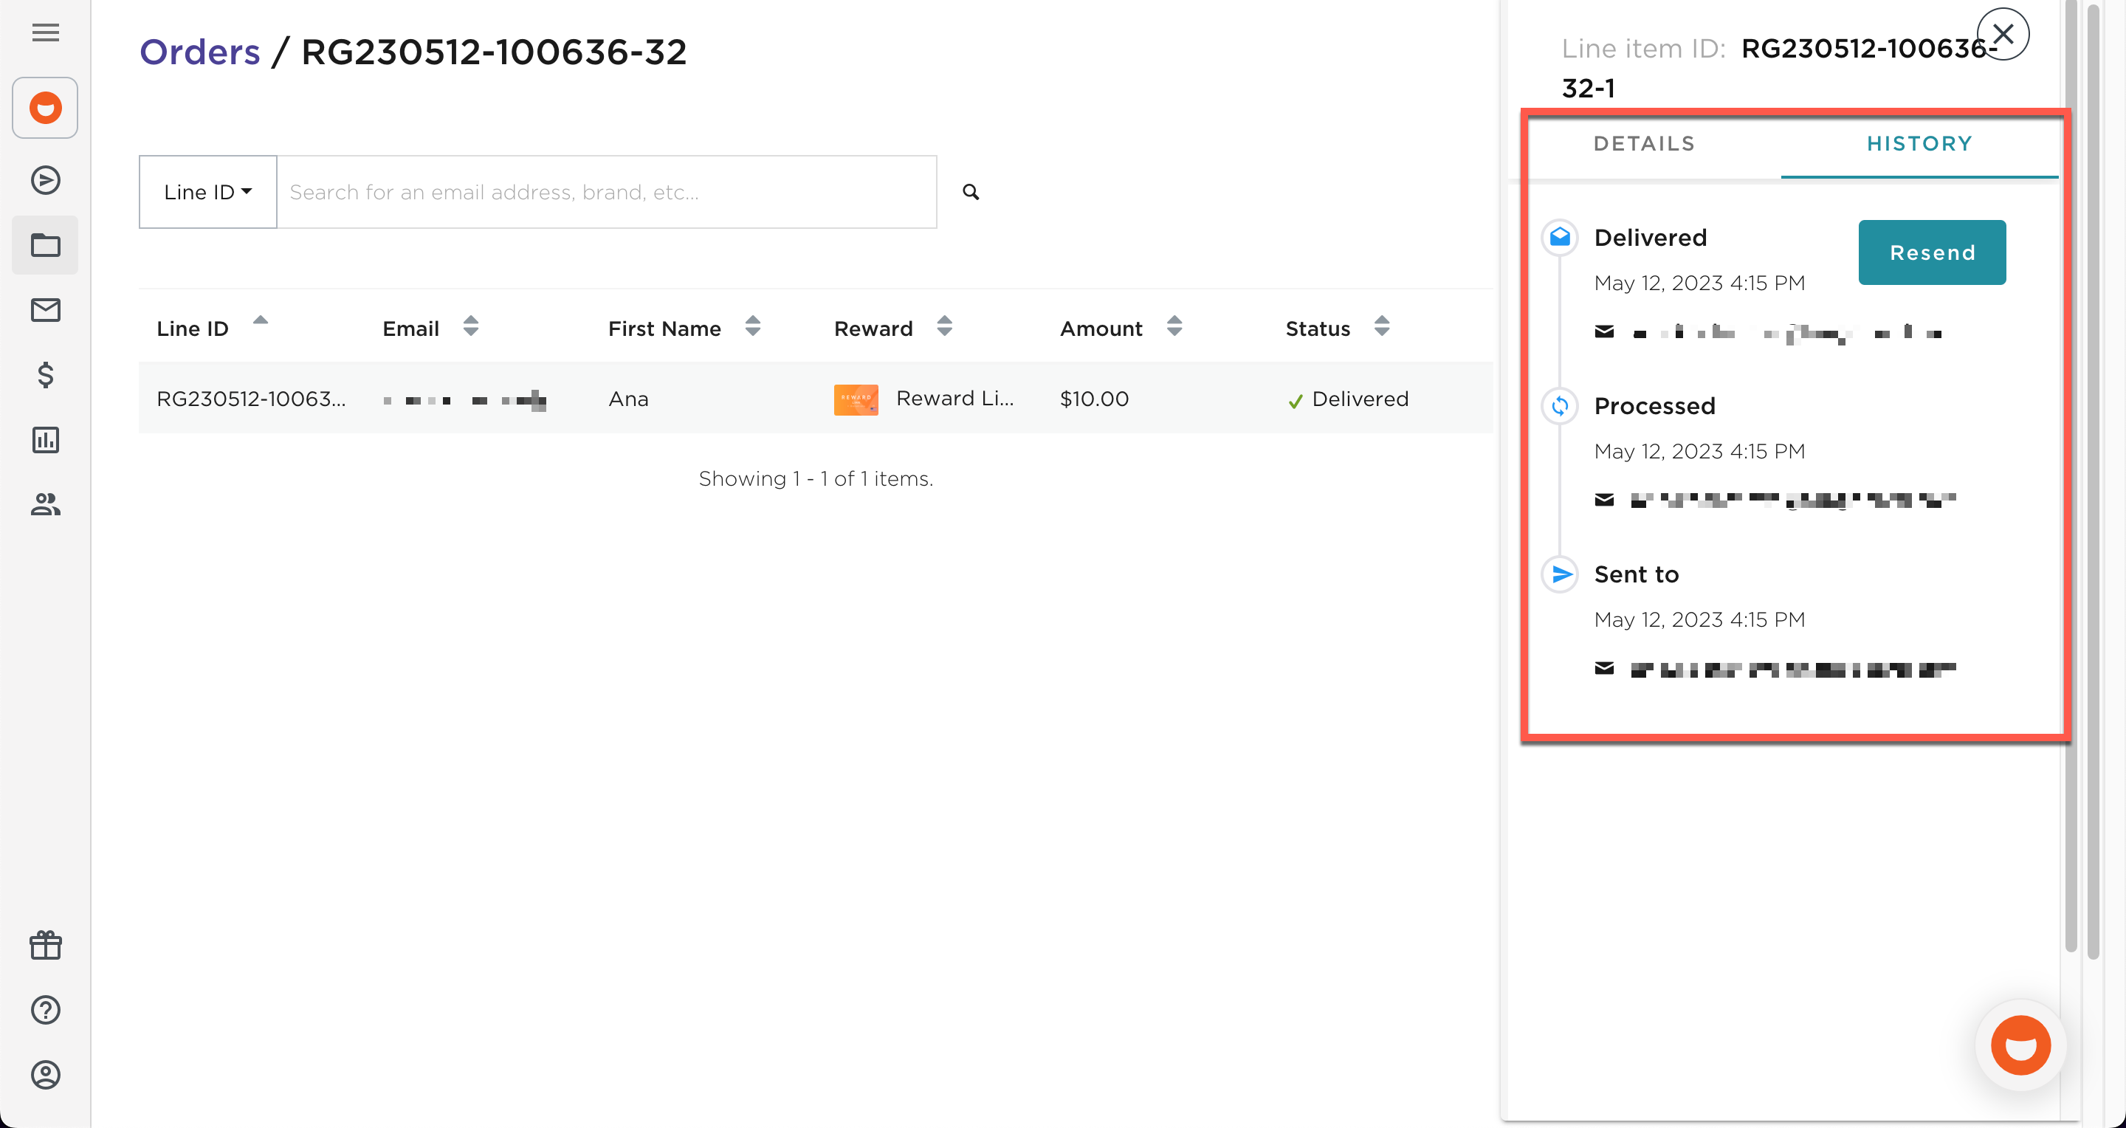Open the team members icon
The image size is (2126, 1128).
pyautogui.click(x=44, y=505)
